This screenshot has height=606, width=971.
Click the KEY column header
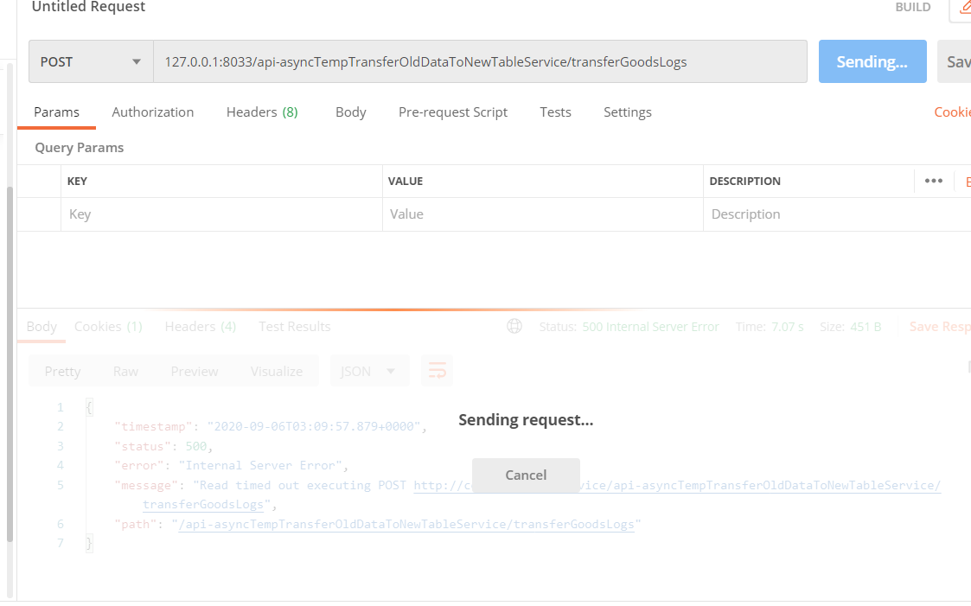pyautogui.click(x=78, y=181)
